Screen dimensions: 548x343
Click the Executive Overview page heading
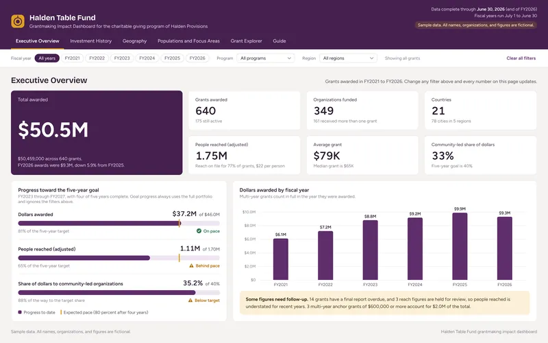click(x=49, y=80)
